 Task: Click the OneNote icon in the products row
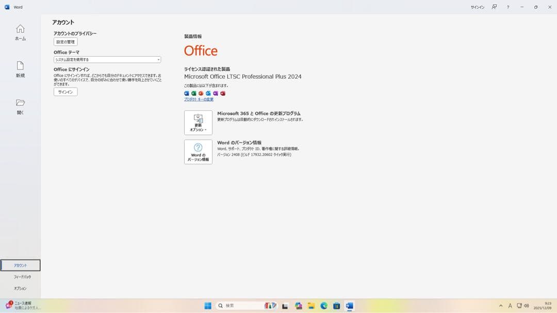(x=215, y=93)
